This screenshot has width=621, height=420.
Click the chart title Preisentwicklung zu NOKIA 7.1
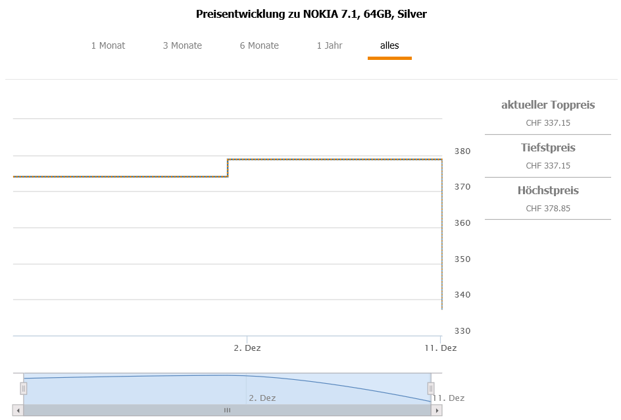pos(311,14)
